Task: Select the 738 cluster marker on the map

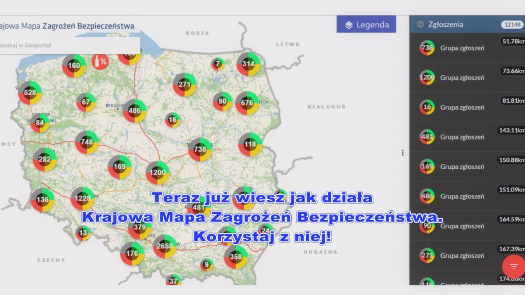Action: click(x=200, y=149)
